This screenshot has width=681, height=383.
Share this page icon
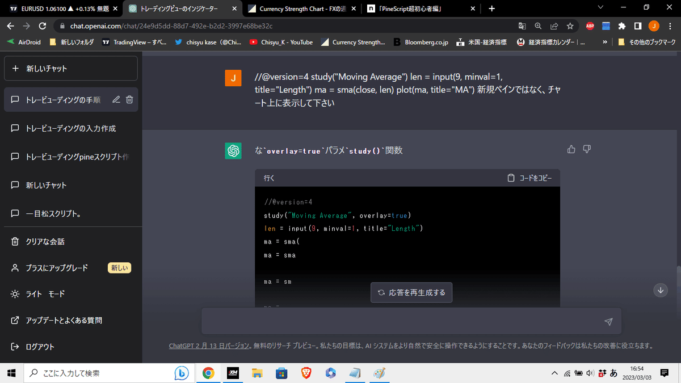coord(554,26)
